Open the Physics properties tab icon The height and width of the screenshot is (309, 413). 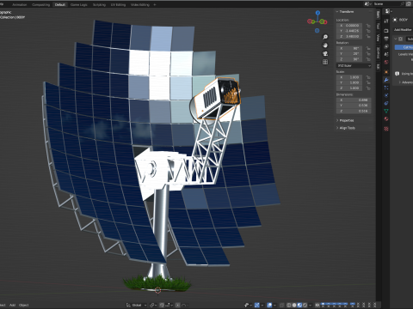(386, 95)
